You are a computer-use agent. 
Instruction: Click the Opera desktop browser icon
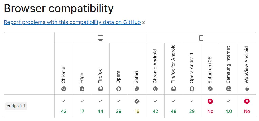(x=119, y=89)
